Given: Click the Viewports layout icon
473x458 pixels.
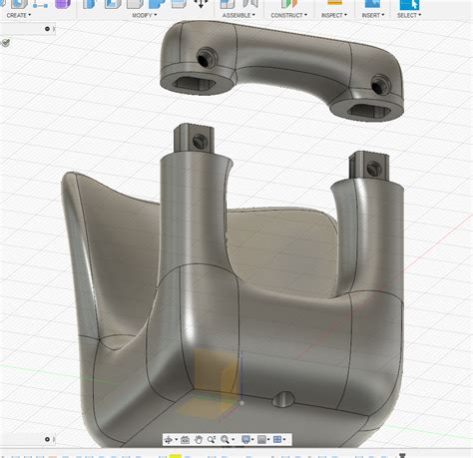Looking at the screenshot, I should 277,440.
